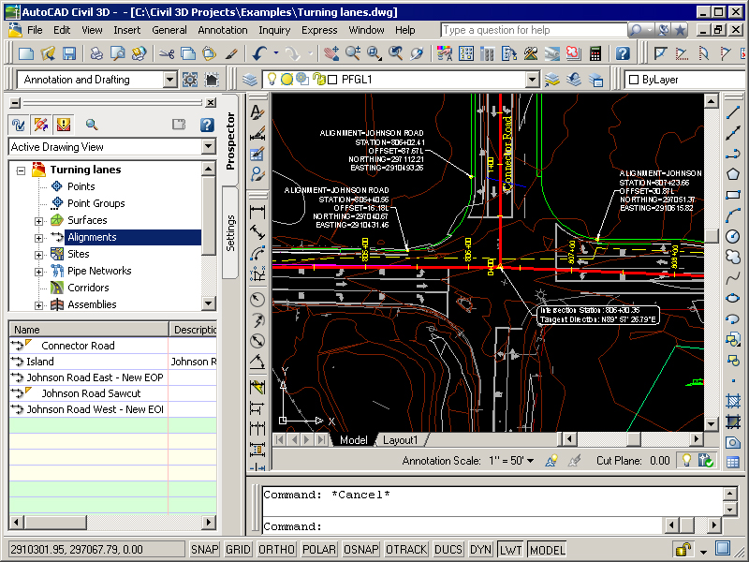Open the Active Drawing View dropdown
The image size is (749, 562).
(x=208, y=147)
